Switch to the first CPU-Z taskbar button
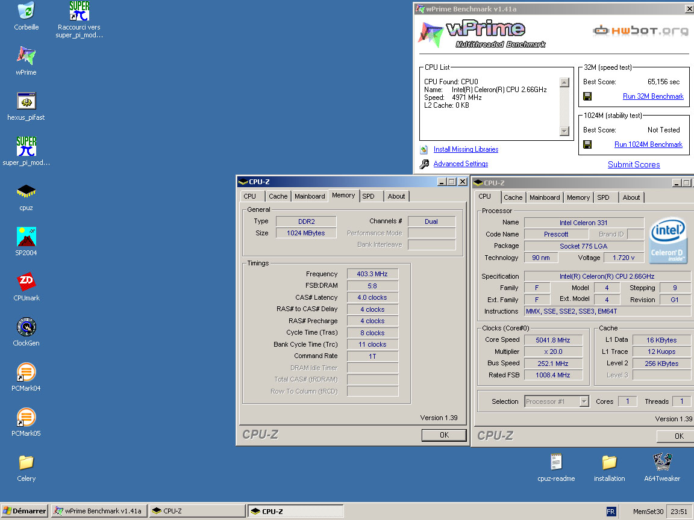The height and width of the screenshot is (520, 694). pyautogui.click(x=197, y=511)
